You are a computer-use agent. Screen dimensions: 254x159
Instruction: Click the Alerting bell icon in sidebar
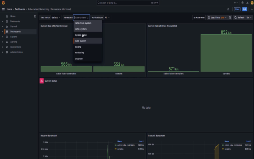[x=7, y=42]
